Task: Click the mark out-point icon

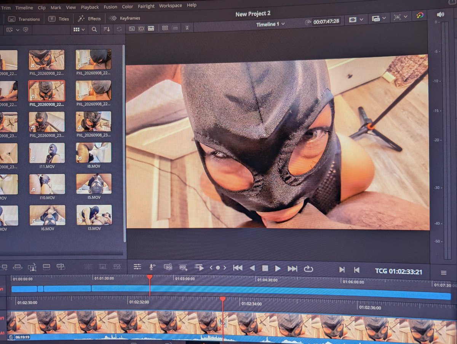Action: (356, 270)
